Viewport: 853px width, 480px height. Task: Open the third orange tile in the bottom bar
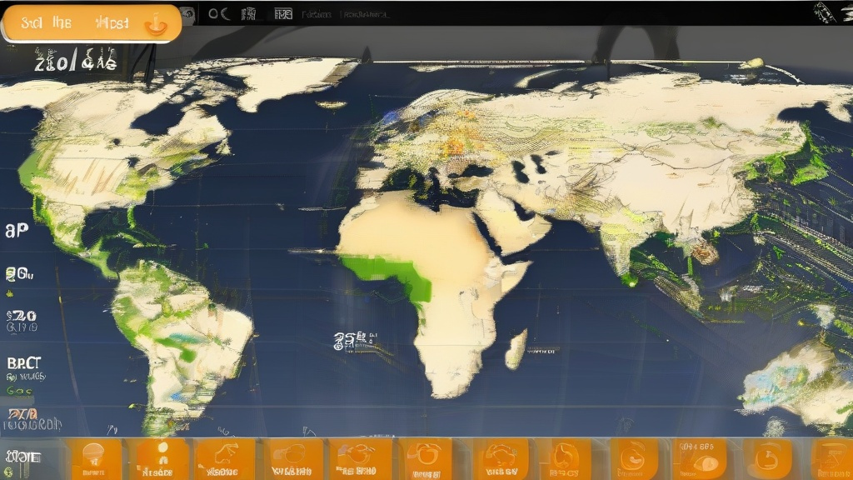[x=225, y=459]
